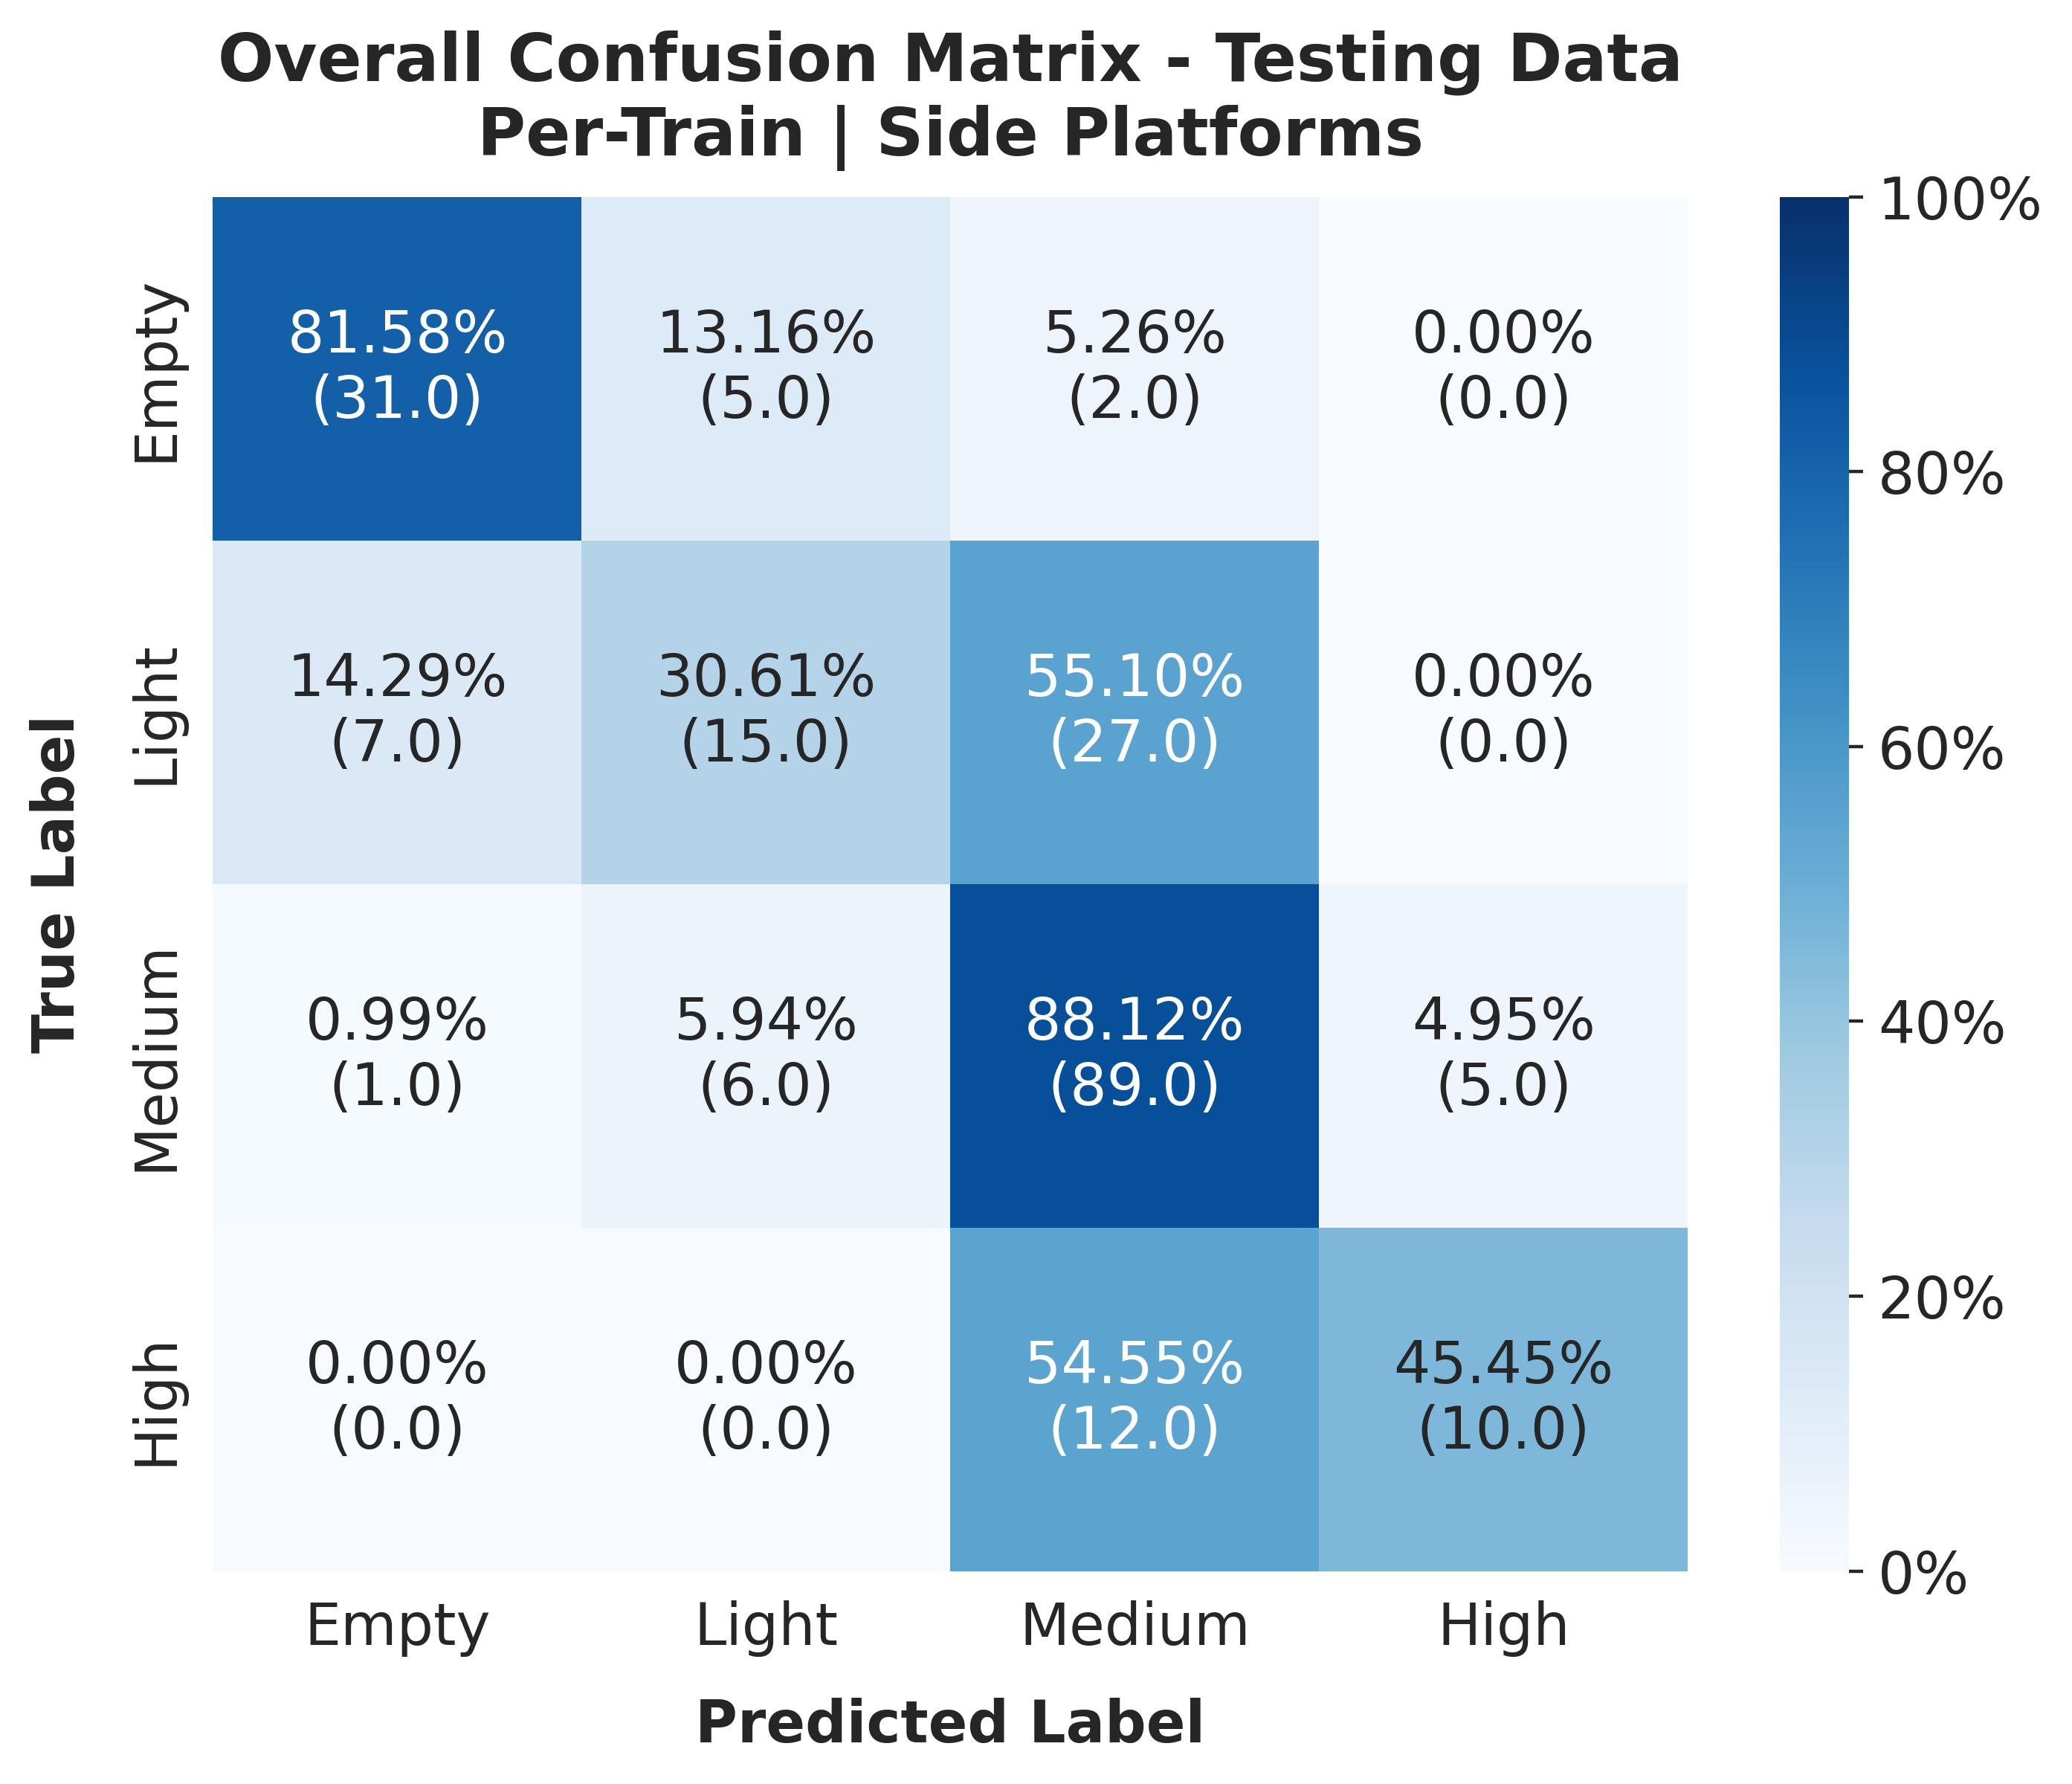This screenshot has height=1784, width=2072.
Task: Select the 45.45% High-High cell
Action: 1502,1397
